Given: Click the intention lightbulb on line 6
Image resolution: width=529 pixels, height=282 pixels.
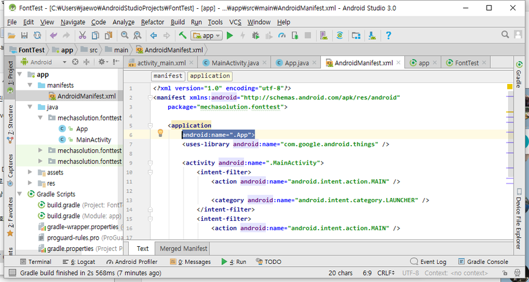Looking at the screenshot, I should (160, 134).
